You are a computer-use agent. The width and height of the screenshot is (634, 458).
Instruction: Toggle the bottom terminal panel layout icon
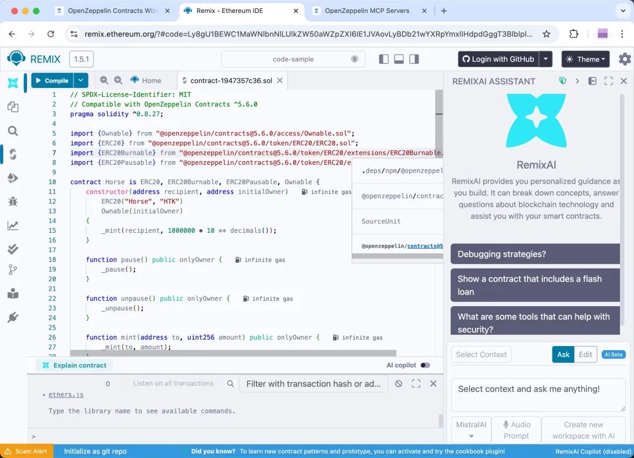click(x=399, y=59)
